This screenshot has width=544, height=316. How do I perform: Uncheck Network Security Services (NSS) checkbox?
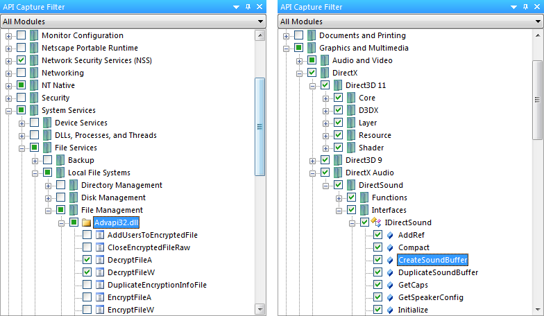21,60
